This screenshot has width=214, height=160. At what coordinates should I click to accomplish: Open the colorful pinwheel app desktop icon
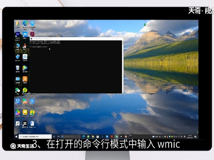coord(18,112)
